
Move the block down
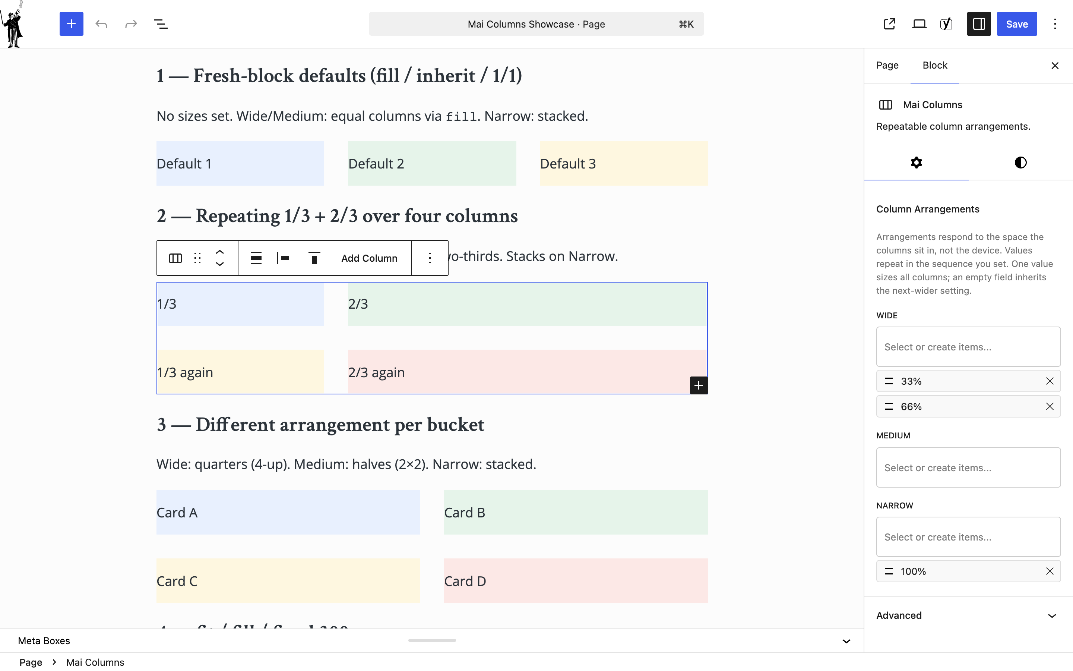pyautogui.click(x=220, y=265)
